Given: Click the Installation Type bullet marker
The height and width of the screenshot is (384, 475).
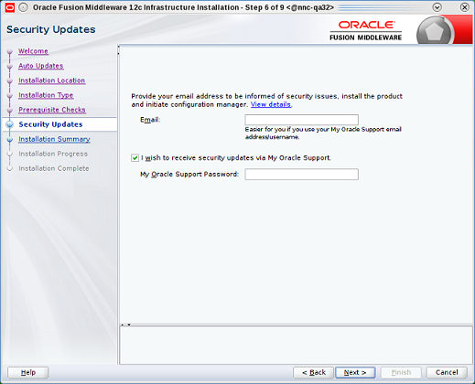Looking at the screenshot, I should click(x=10, y=95).
